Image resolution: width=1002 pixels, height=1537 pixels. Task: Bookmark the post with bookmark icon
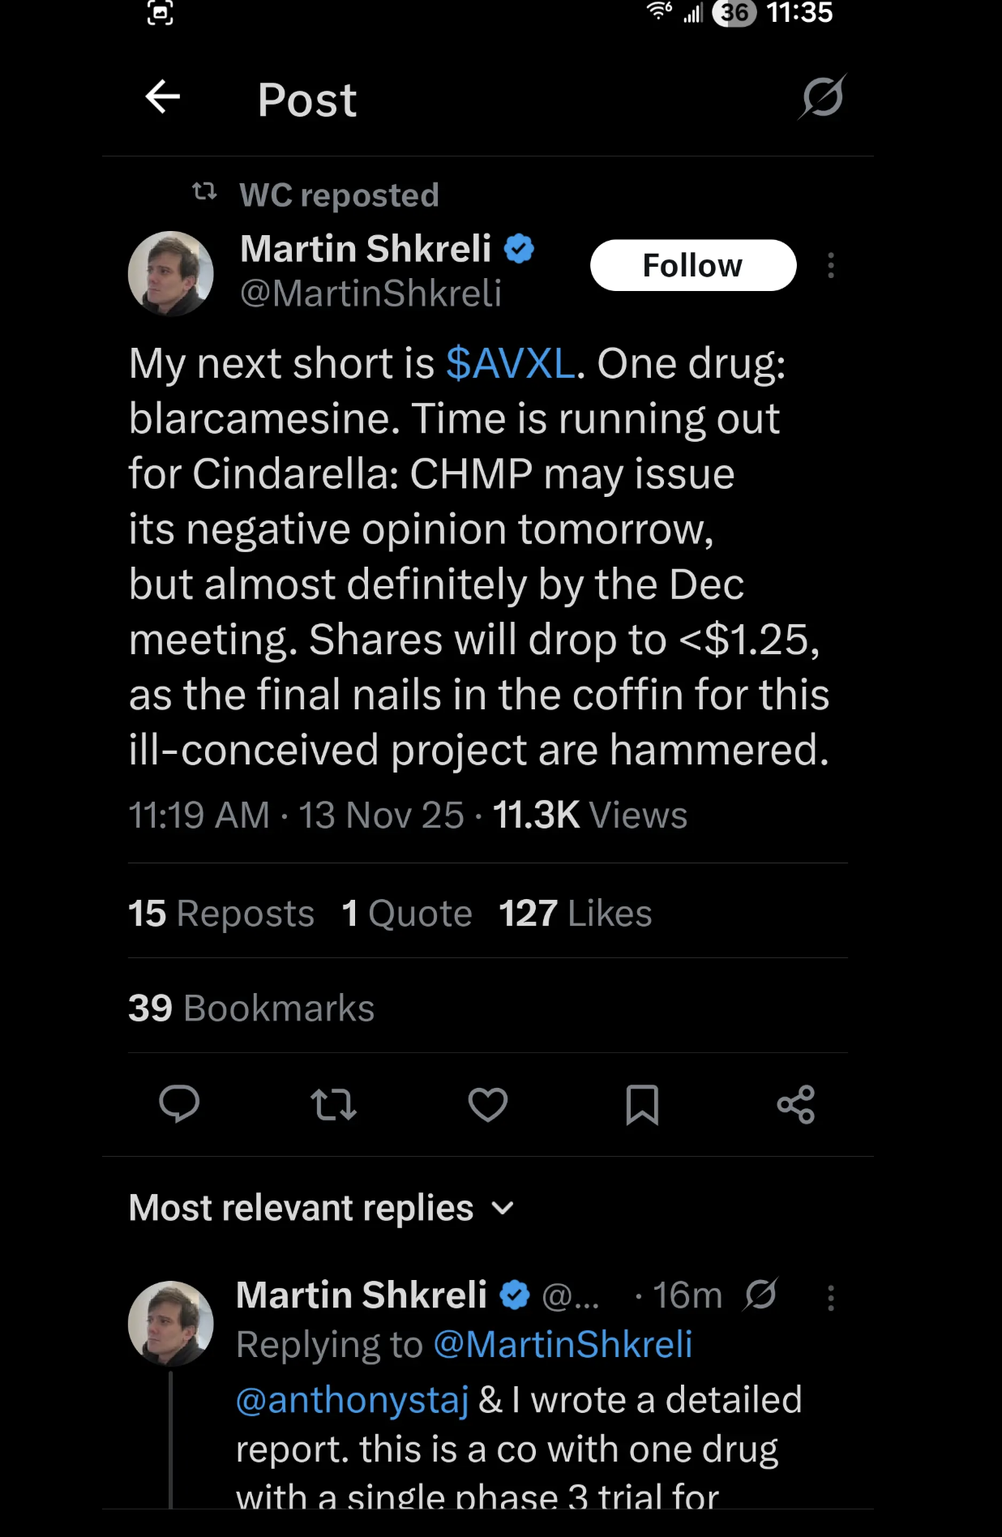[x=642, y=1105]
